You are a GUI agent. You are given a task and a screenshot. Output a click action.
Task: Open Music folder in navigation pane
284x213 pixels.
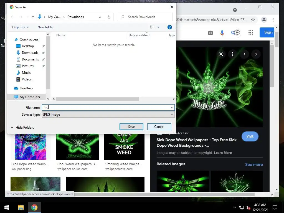[x=26, y=73]
